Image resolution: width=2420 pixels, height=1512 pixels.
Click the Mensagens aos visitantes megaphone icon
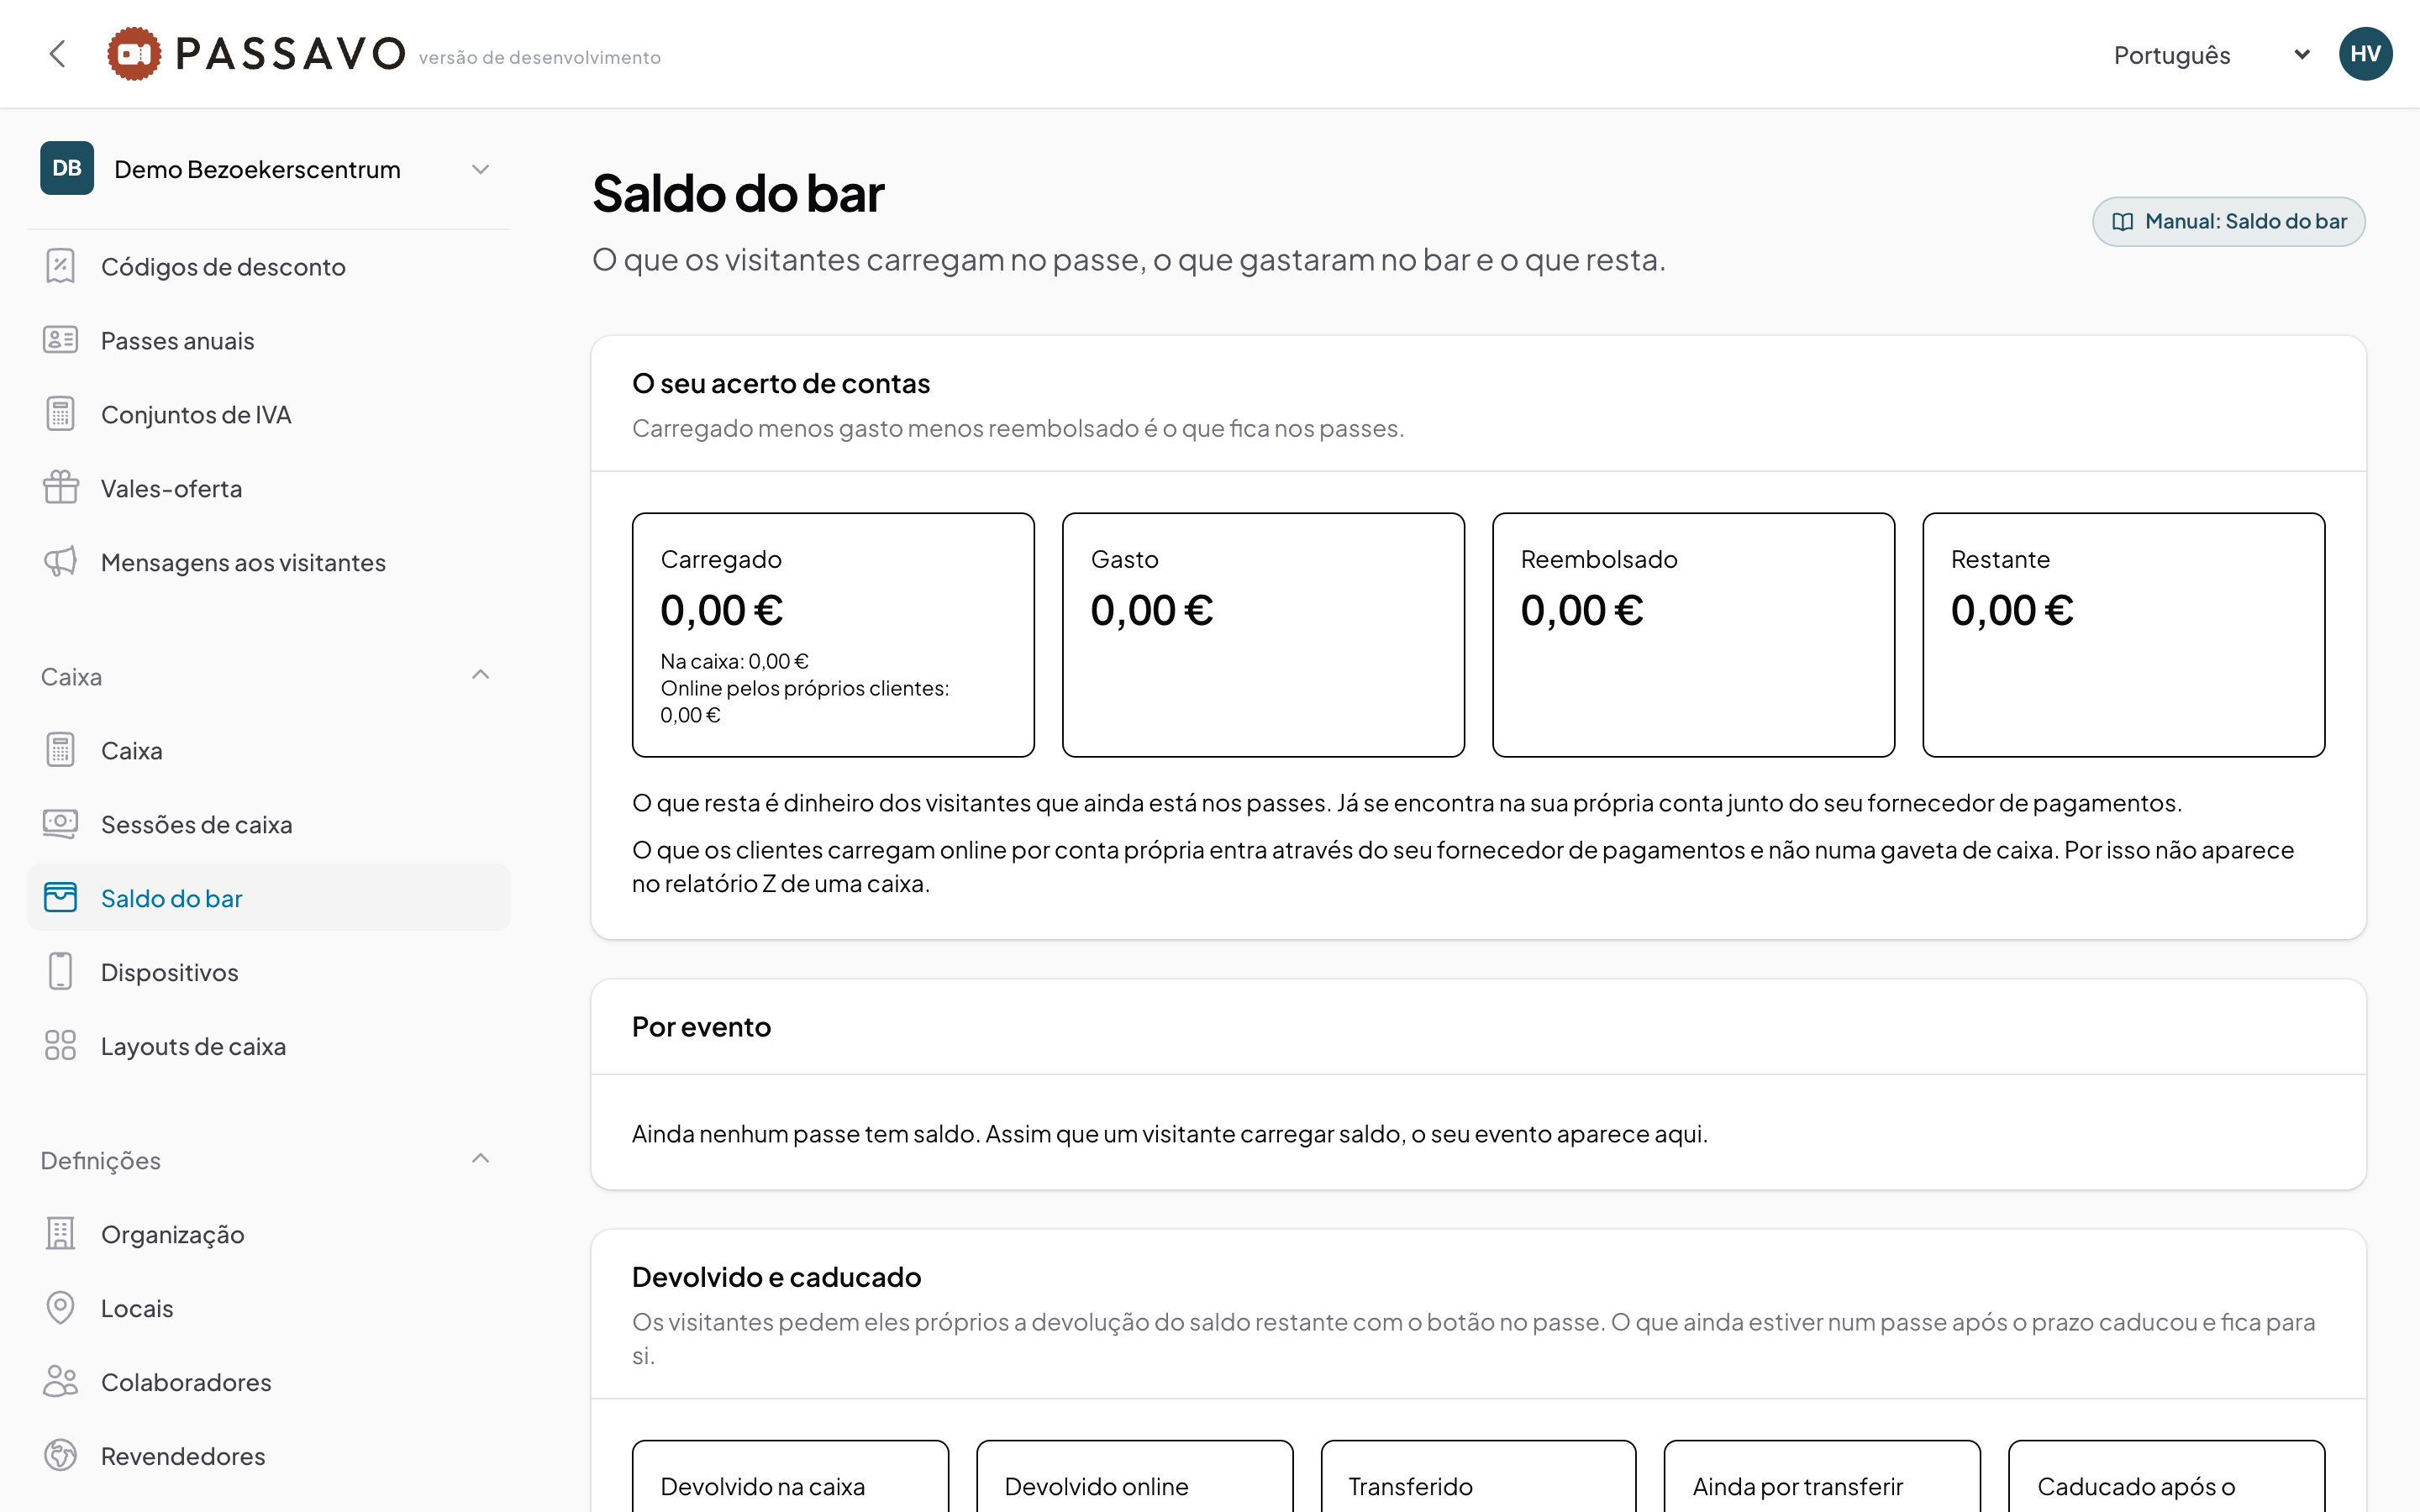pos(60,562)
